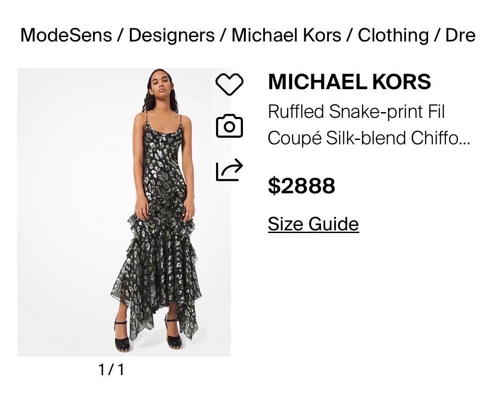Open the Size Guide link
This screenshot has height=395, width=496.
[313, 223]
